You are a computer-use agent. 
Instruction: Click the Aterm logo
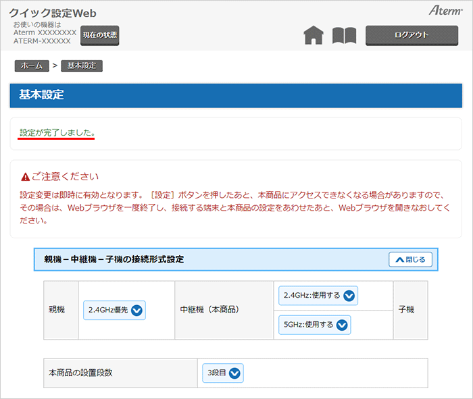coord(444,11)
